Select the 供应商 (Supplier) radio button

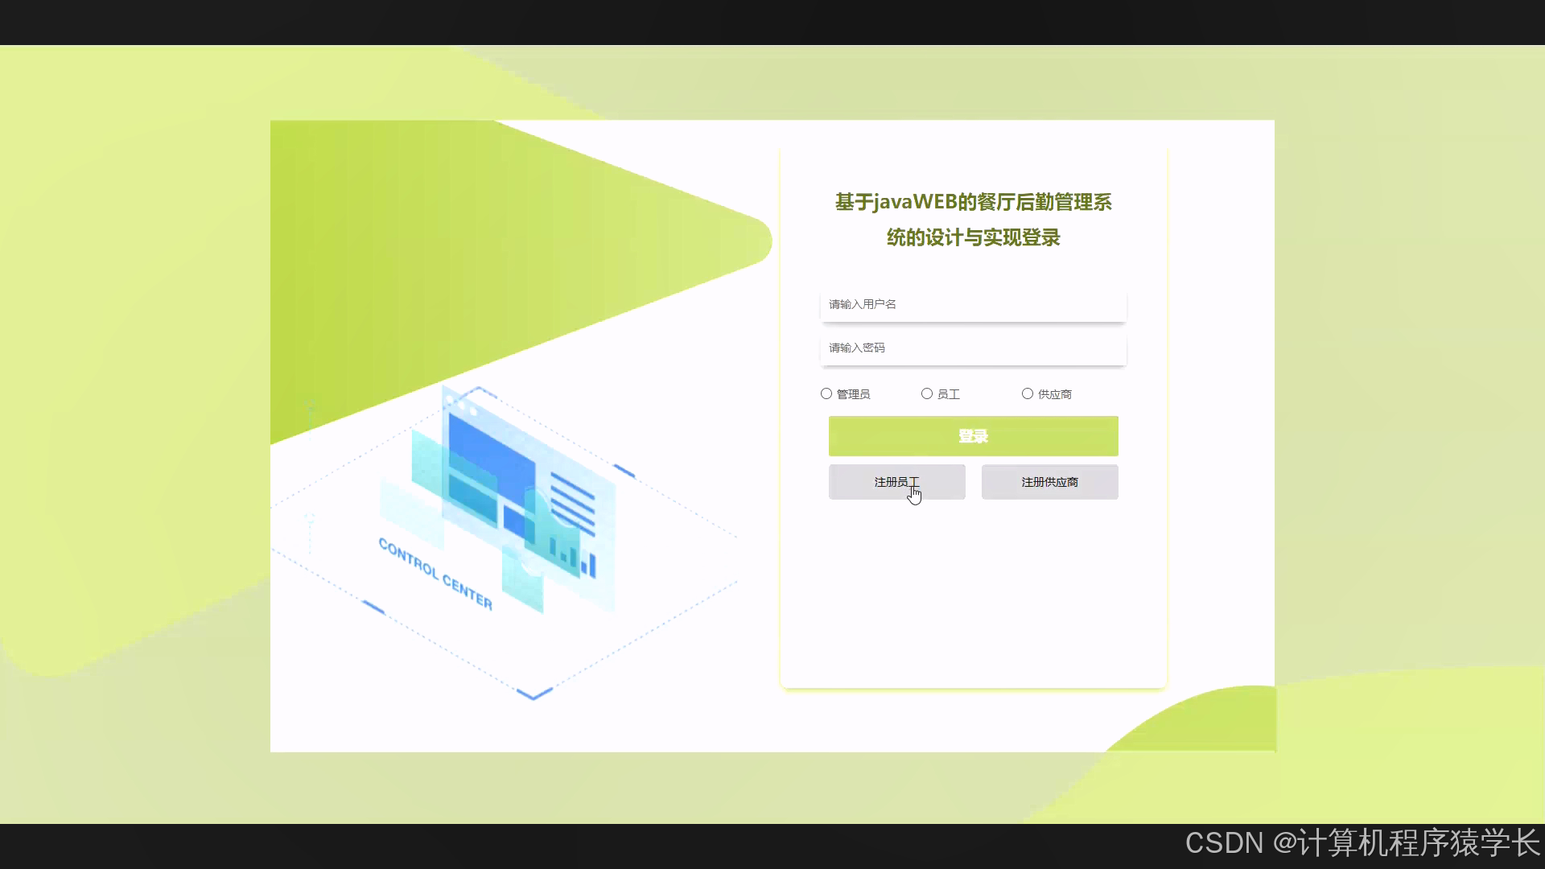coord(1028,393)
